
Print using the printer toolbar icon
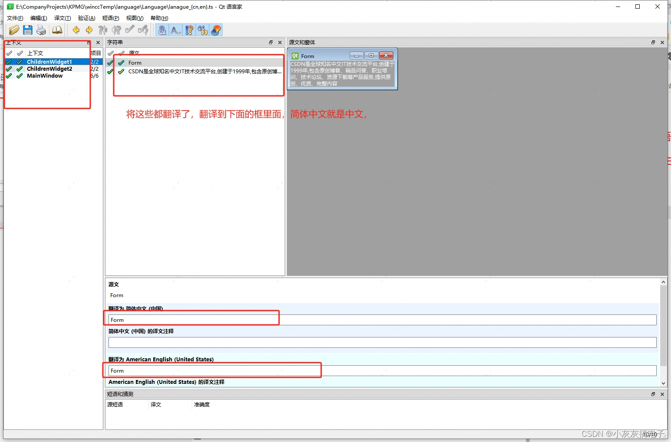point(41,30)
